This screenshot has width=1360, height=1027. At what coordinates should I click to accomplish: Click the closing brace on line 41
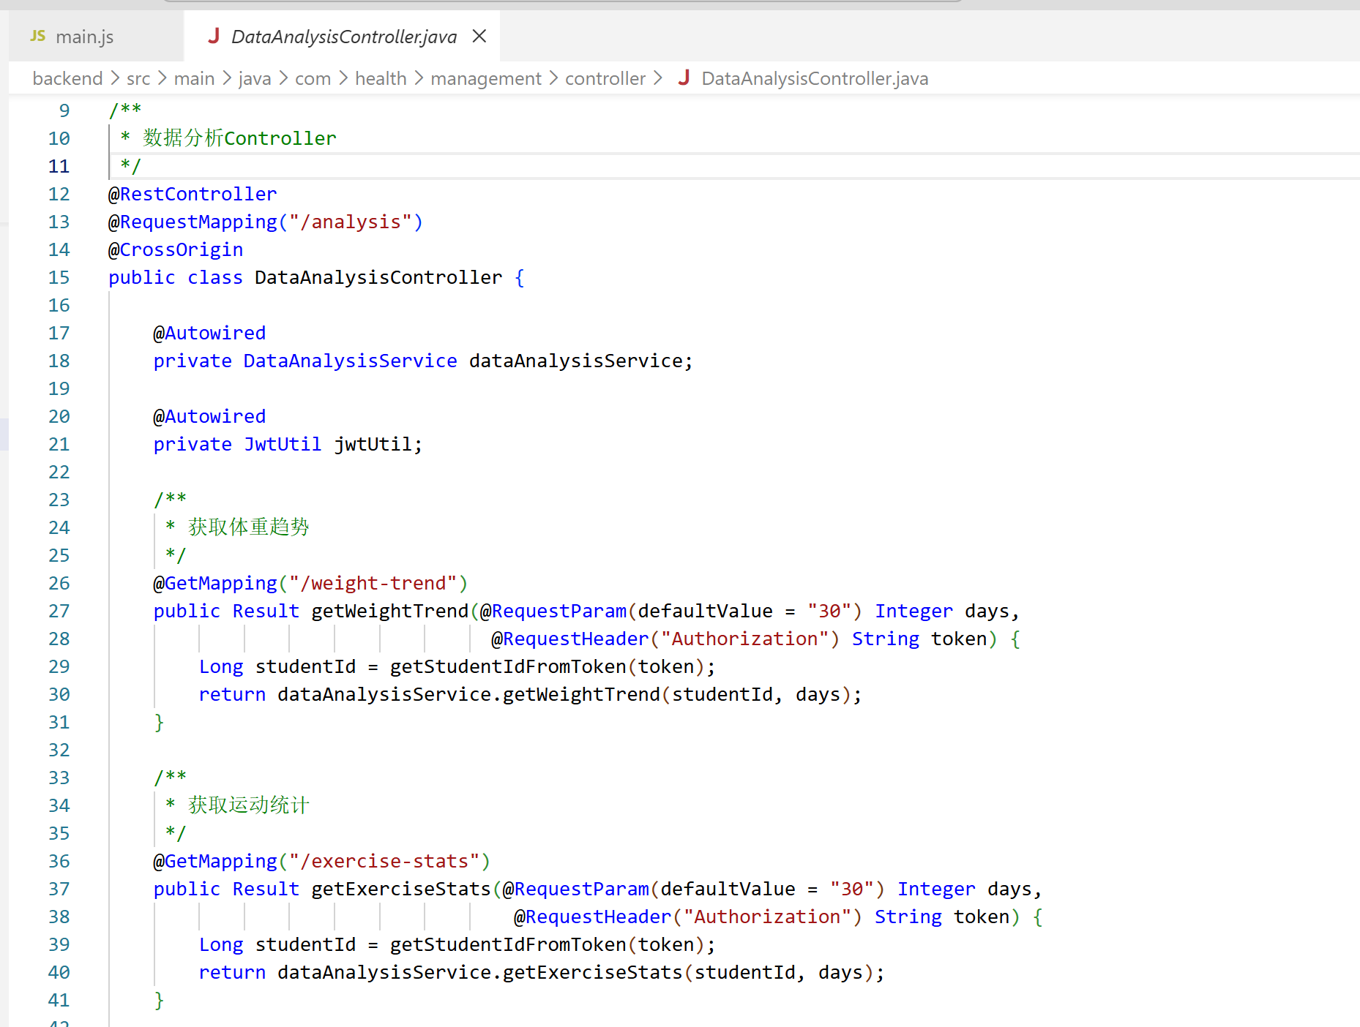pyautogui.click(x=159, y=1000)
